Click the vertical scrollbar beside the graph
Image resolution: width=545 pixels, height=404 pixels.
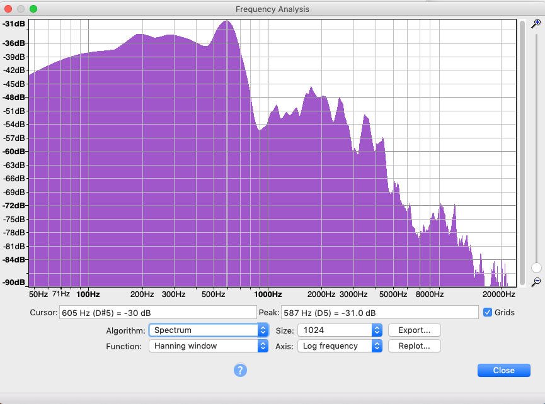coord(522,153)
